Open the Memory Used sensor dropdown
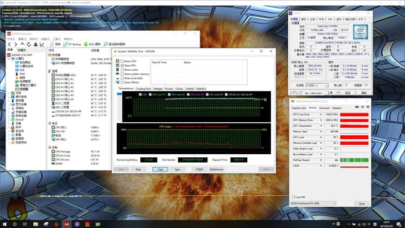This screenshot has height=228, width=405. pyautogui.click(x=321, y=132)
